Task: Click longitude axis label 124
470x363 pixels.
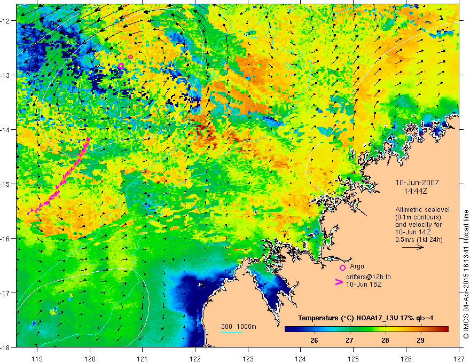Action: pos(301,359)
